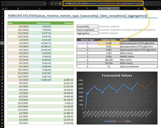This screenshot has width=161, height=128.
Task: Open the Name Box dropdown arrow
Action: pyautogui.click(x=44, y=4)
